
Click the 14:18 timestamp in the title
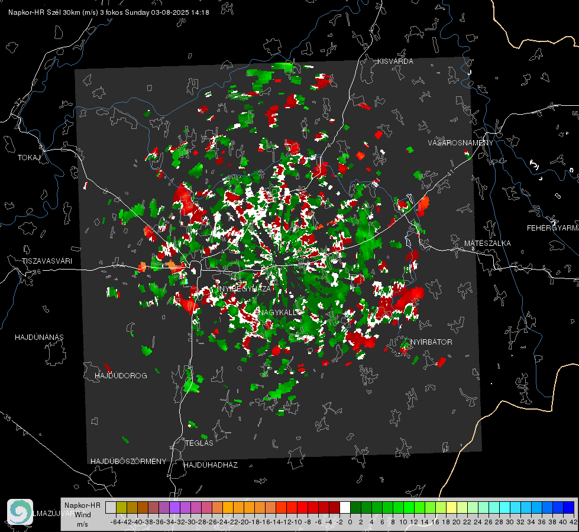tap(200, 12)
